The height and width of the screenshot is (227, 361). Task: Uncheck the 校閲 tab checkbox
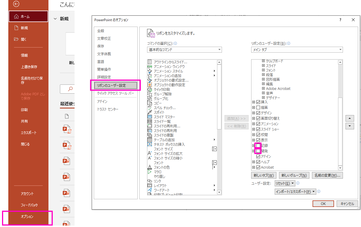tap(258, 135)
